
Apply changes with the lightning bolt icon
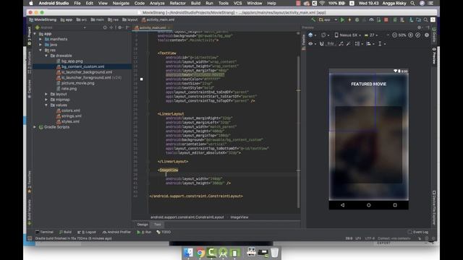(349, 19)
